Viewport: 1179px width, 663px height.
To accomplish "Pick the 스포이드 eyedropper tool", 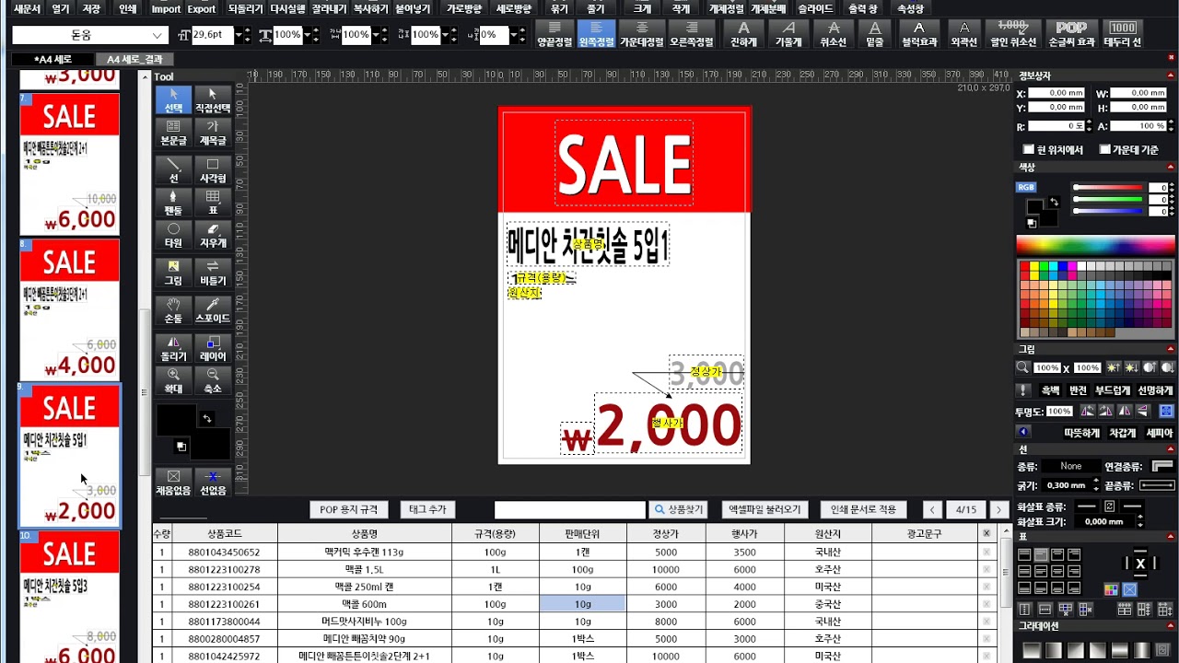I will point(213,310).
